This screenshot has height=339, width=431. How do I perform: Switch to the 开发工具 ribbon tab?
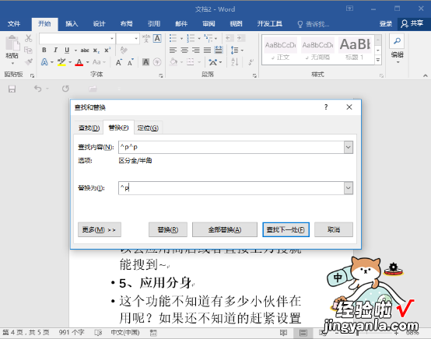coord(270,24)
